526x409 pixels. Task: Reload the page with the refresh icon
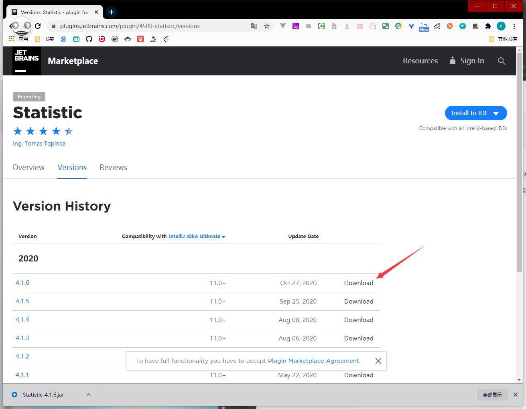(38, 26)
